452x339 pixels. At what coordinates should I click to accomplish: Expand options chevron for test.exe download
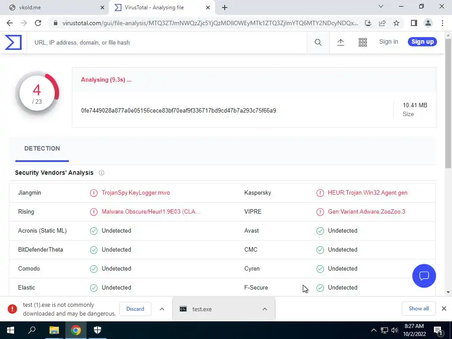(x=265, y=309)
